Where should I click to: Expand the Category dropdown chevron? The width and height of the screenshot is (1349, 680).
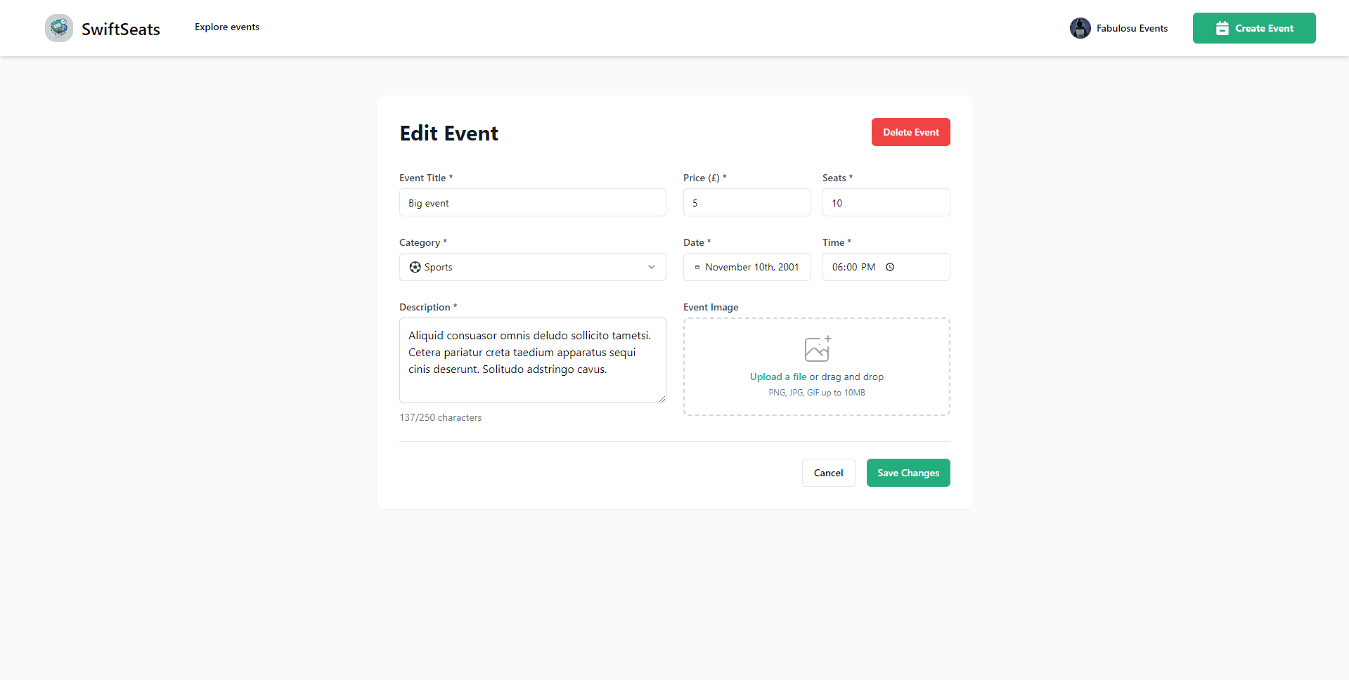[652, 267]
